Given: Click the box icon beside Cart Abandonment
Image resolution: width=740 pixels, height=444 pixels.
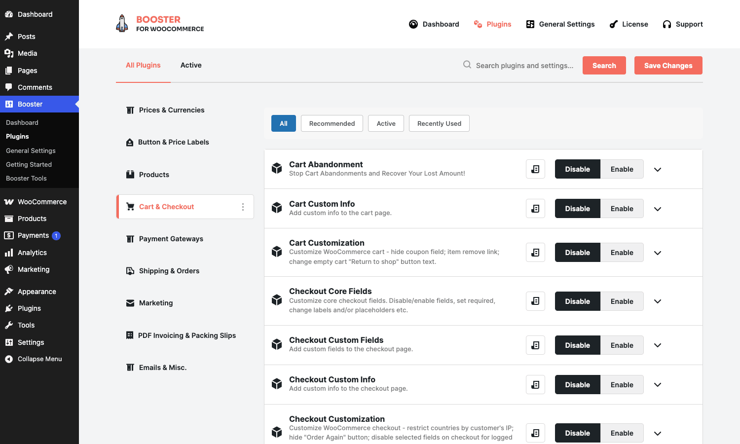Looking at the screenshot, I should (x=277, y=169).
